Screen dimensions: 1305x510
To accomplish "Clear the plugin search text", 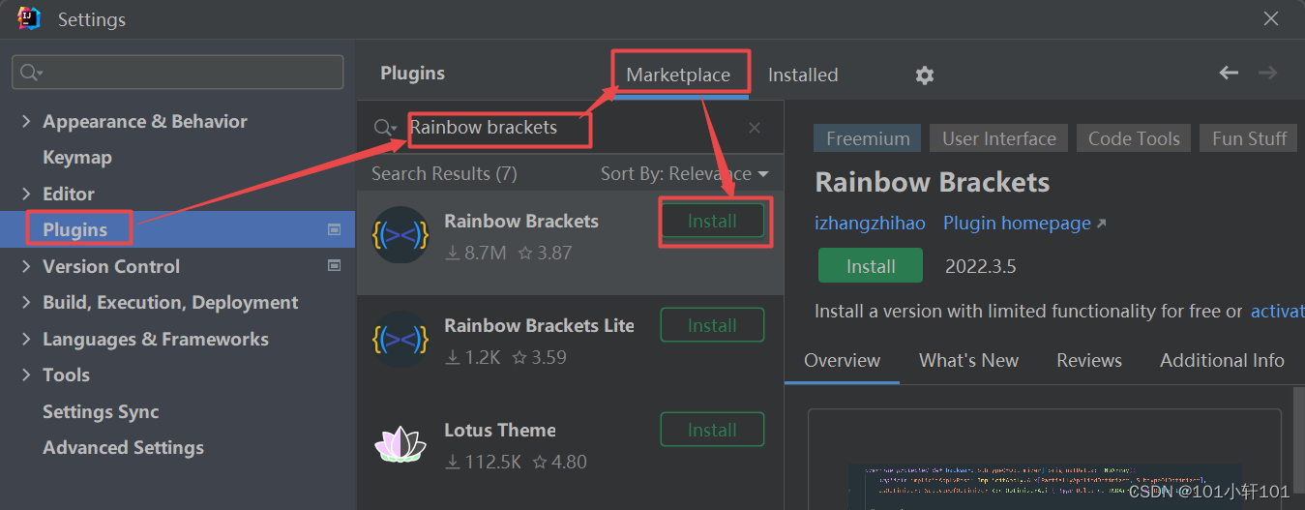I will pyautogui.click(x=755, y=128).
